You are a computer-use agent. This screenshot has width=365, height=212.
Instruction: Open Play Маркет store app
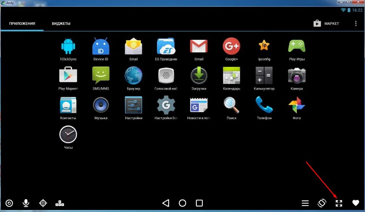(x=68, y=75)
